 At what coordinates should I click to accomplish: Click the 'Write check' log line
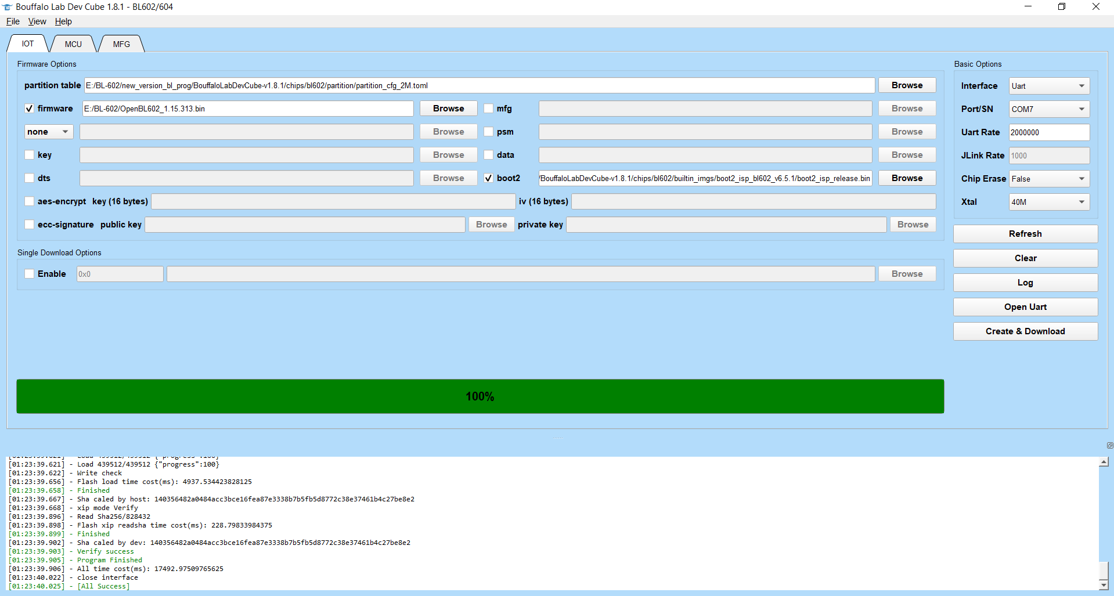pyautogui.click(x=65, y=473)
